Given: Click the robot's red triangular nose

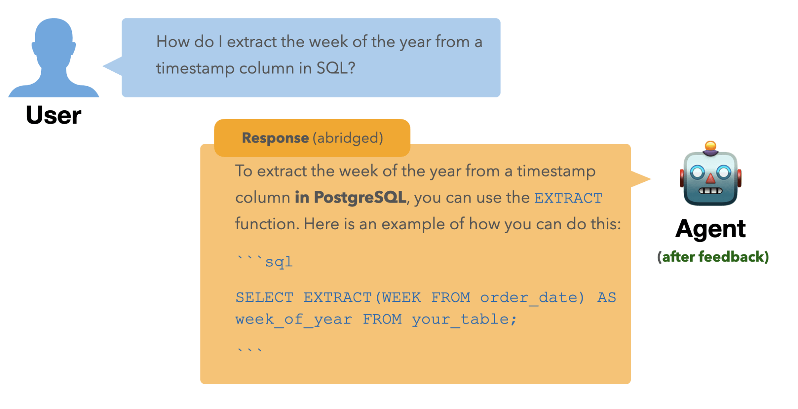Looking at the screenshot, I should (710, 178).
